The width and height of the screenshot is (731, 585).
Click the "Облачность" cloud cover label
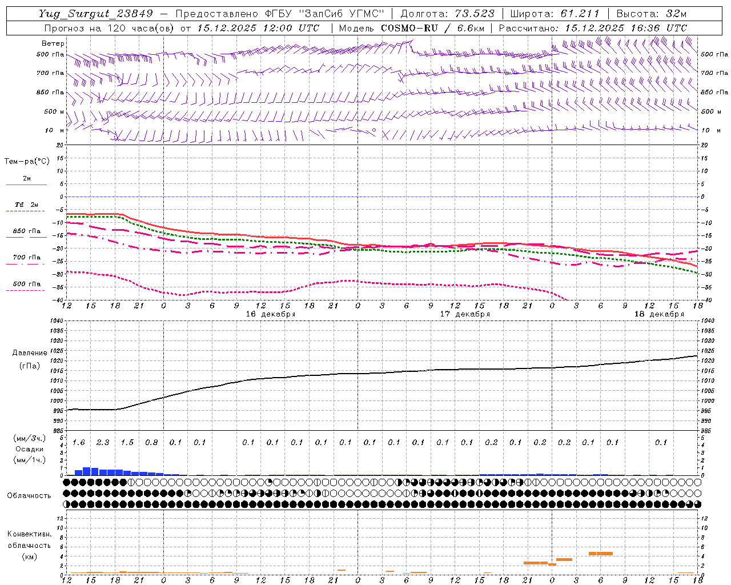click(29, 496)
